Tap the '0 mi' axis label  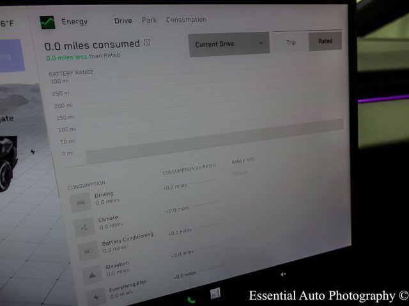[68, 153]
